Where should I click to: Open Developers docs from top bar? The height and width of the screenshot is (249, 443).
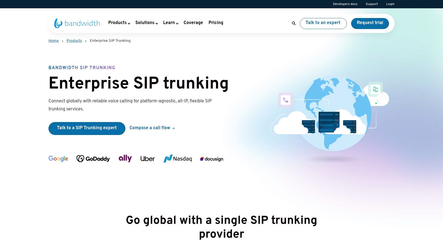(x=345, y=4)
